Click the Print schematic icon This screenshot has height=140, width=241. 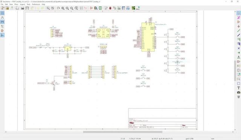23,8
